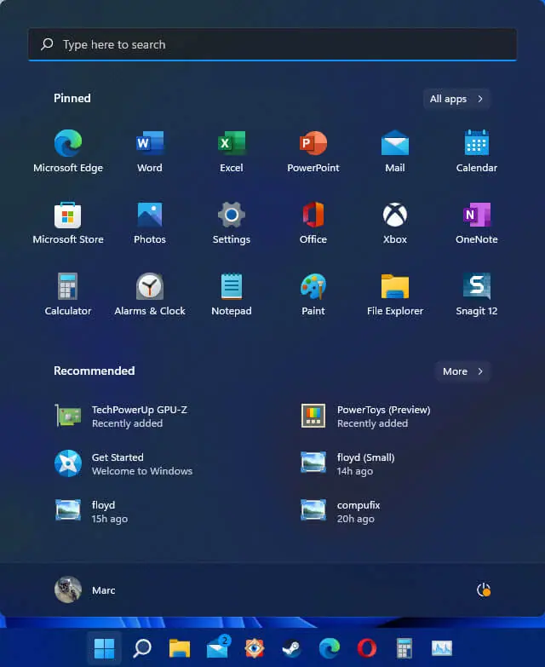
Task: Launch the Xbox app
Action: coord(395,223)
